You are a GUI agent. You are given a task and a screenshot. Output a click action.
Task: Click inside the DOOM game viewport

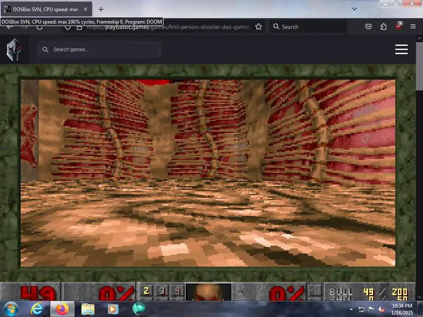tap(208, 173)
